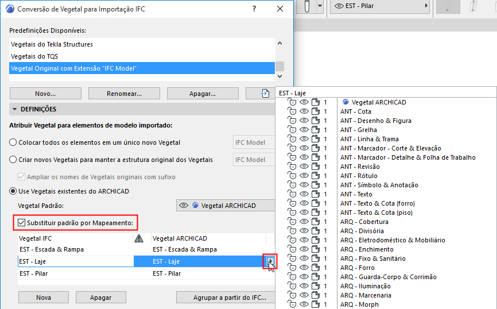Select 'Criar novos Vegetais para manter a estrutura' option
The image size is (497, 309).
(13, 160)
